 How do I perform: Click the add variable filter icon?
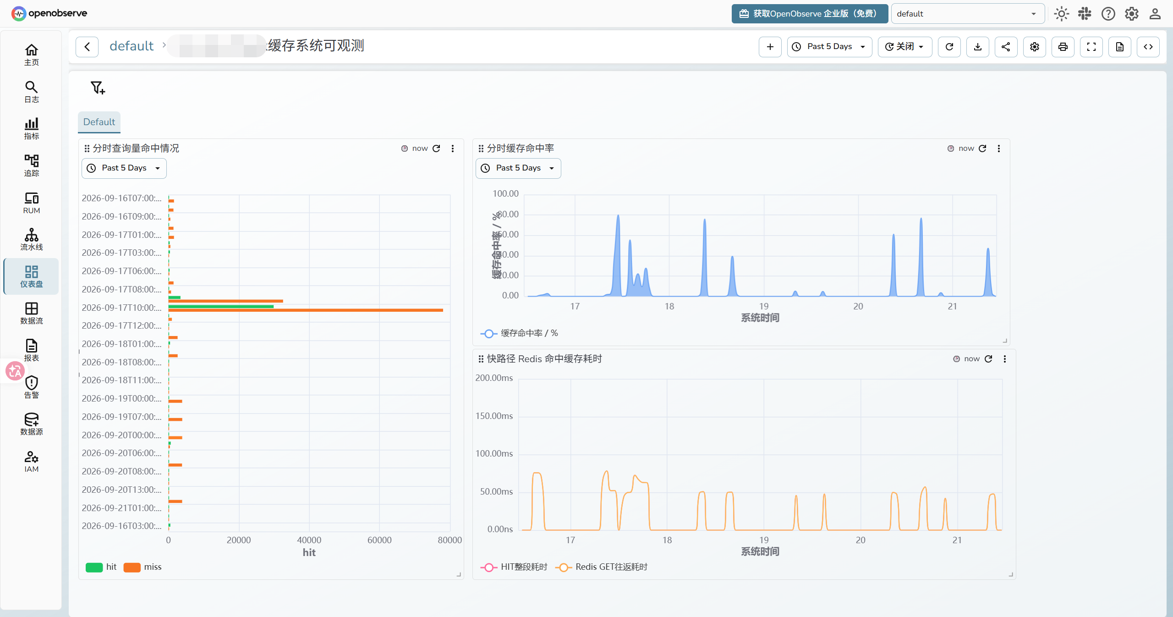point(98,88)
